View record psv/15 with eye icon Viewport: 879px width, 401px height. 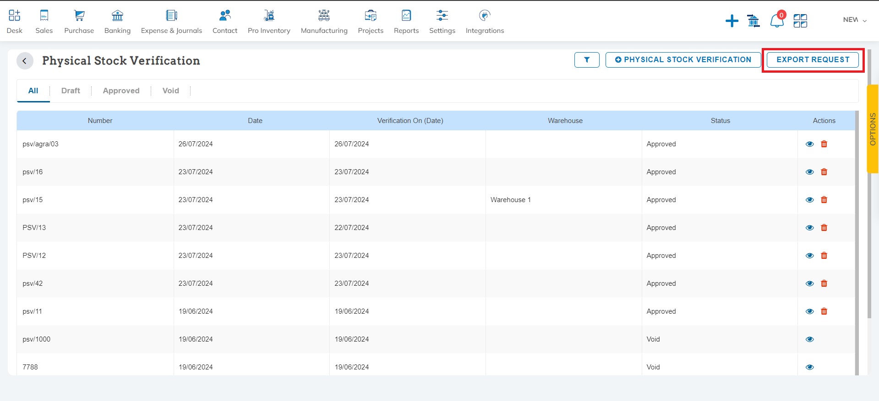click(x=810, y=200)
